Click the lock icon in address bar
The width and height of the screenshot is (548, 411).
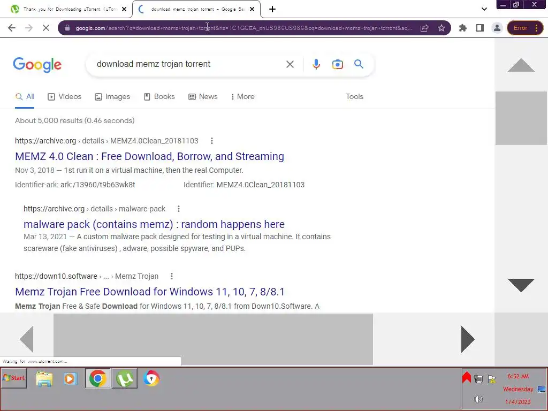click(x=67, y=28)
